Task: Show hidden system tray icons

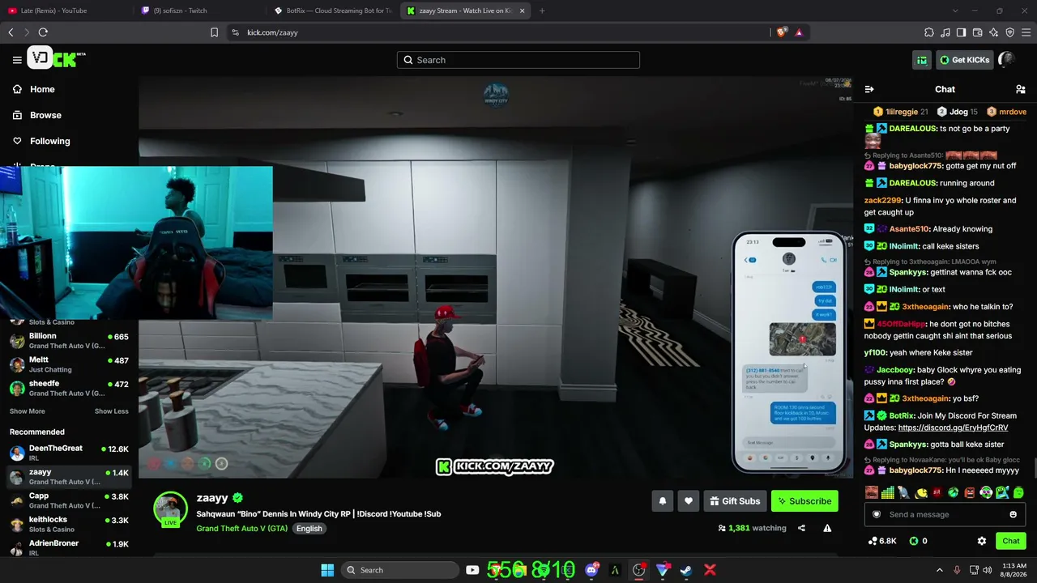Action: pyautogui.click(x=940, y=570)
